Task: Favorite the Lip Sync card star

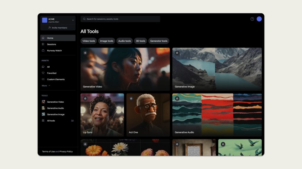Action: point(85,99)
